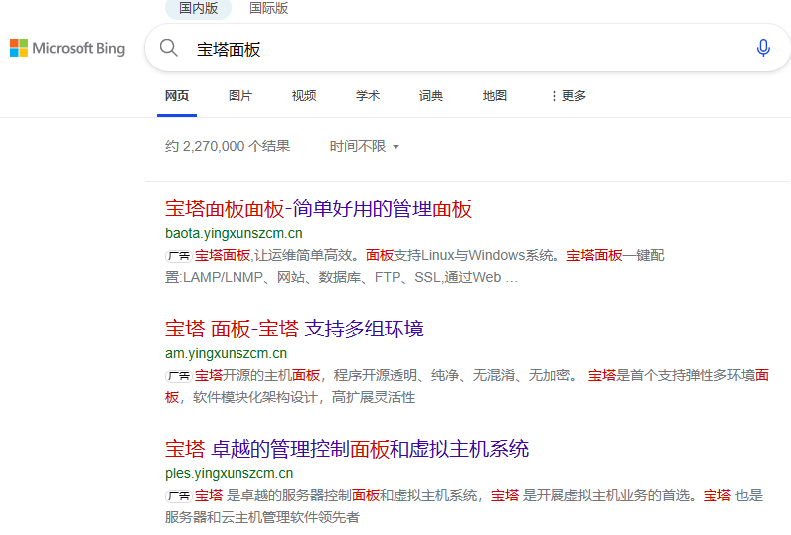The width and height of the screenshot is (791, 535).
Task: Open result 宝塔 卓越的管理控制面板和虚拟主机系统
Action: 347,449
